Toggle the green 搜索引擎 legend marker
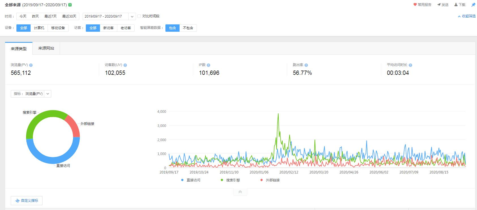 pos(222,180)
